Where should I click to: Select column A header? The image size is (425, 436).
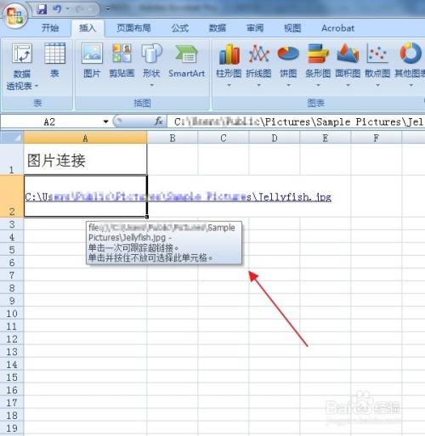tap(85, 138)
